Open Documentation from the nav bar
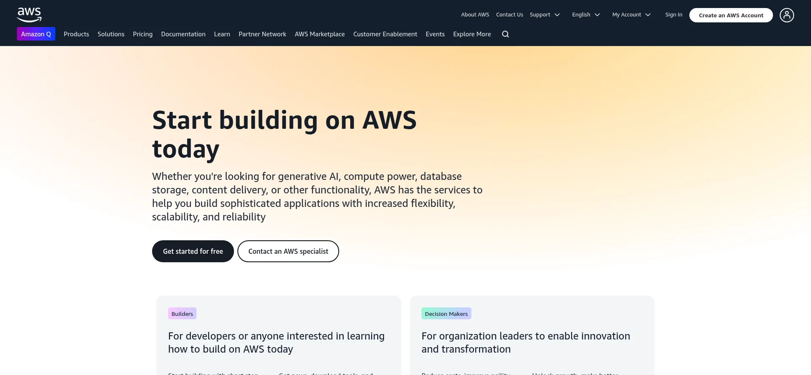Viewport: 811px width, 375px height. tap(183, 34)
